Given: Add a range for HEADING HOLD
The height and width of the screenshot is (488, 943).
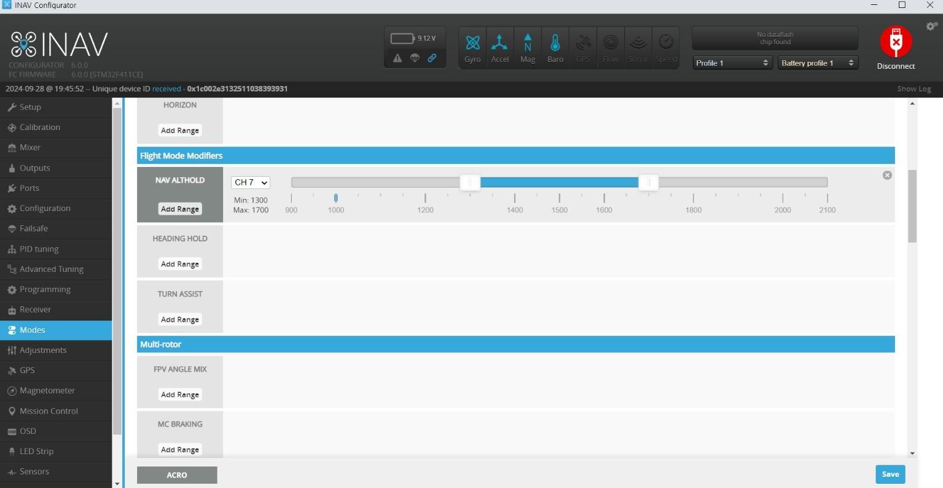Looking at the screenshot, I should coord(179,263).
